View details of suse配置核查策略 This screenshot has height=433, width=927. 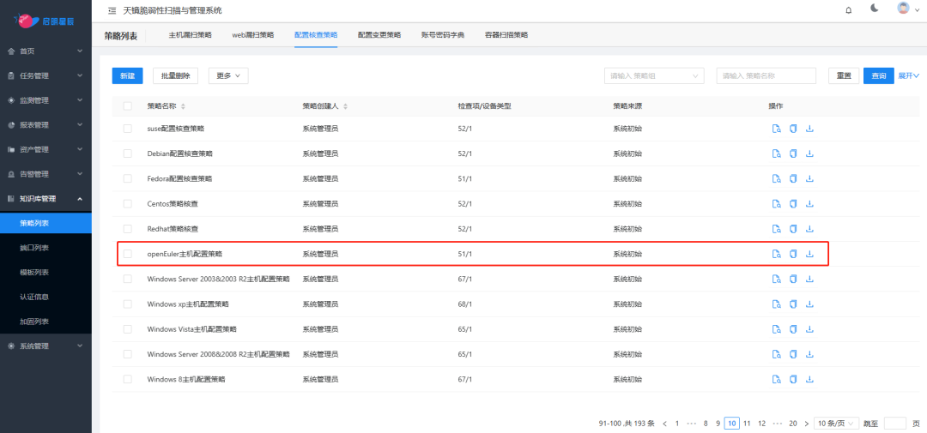[776, 129]
